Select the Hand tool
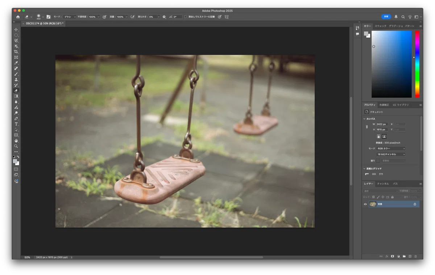 pos(16,141)
